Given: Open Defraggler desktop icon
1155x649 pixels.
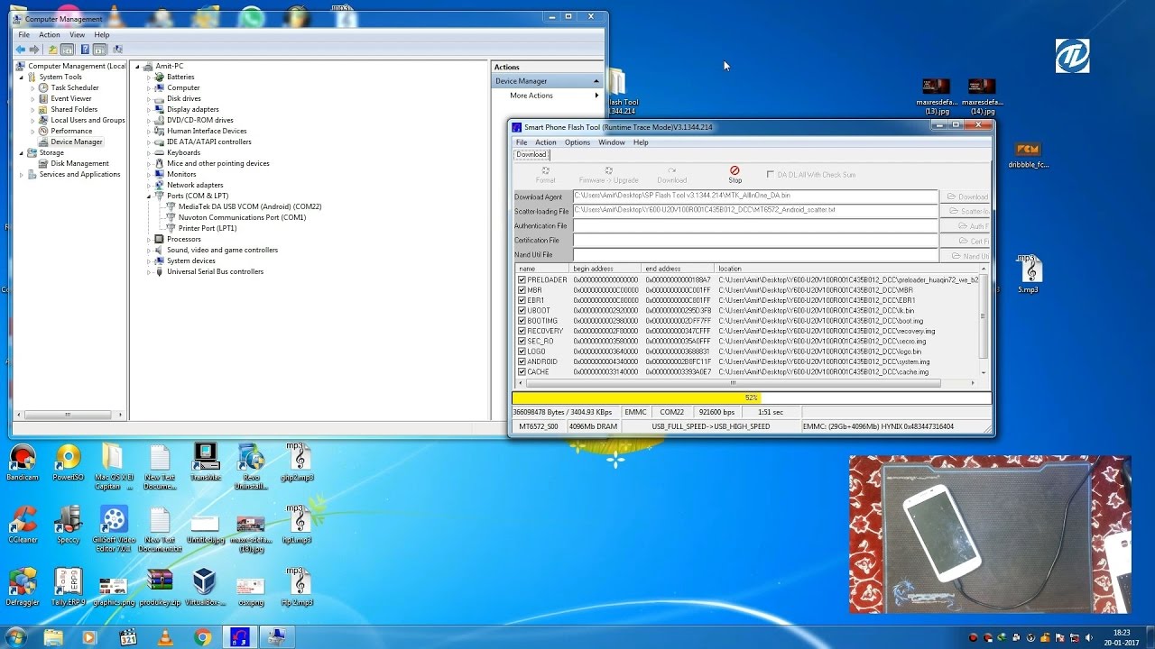Looking at the screenshot, I should (x=22, y=588).
